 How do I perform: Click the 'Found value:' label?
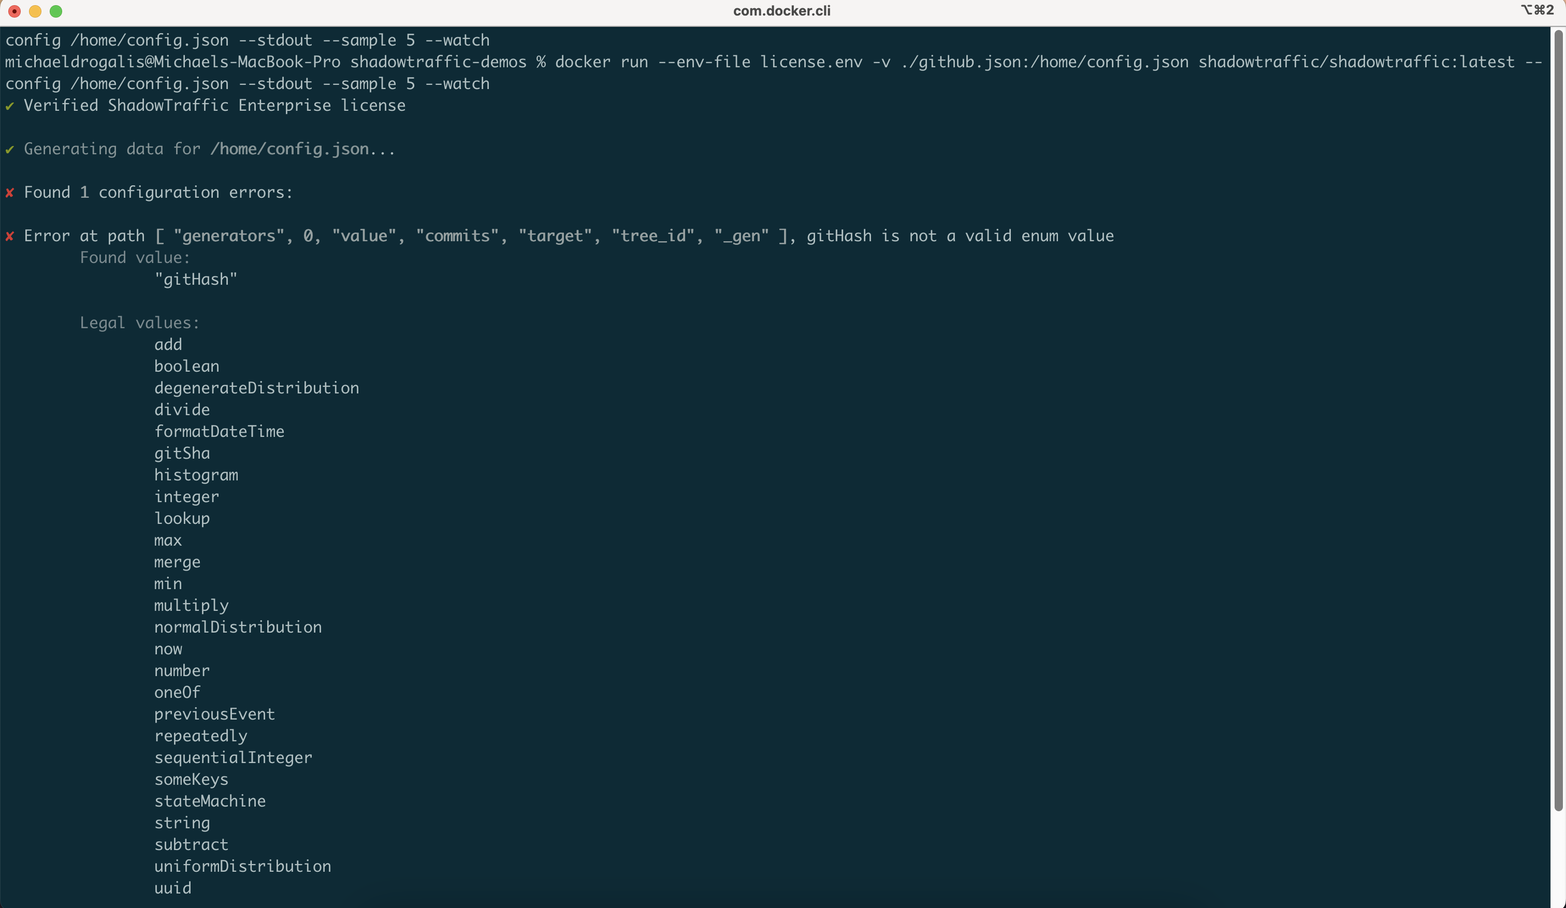135,258
